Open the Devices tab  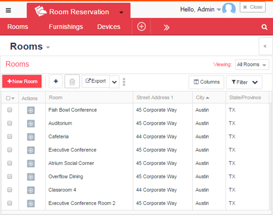[109, 27]
